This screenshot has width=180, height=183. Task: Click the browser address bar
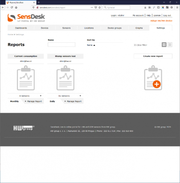coord(64,8)
